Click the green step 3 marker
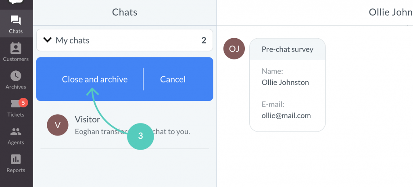This screenshot has height=187, width=413. pyautogui.click(x=140, y=136)
